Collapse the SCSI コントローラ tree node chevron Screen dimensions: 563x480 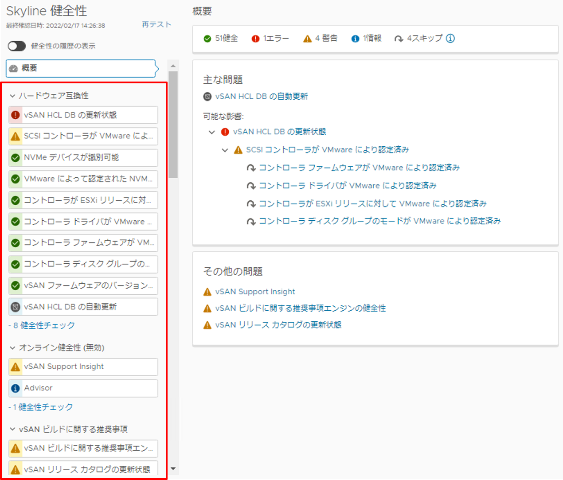coord(225,150)
